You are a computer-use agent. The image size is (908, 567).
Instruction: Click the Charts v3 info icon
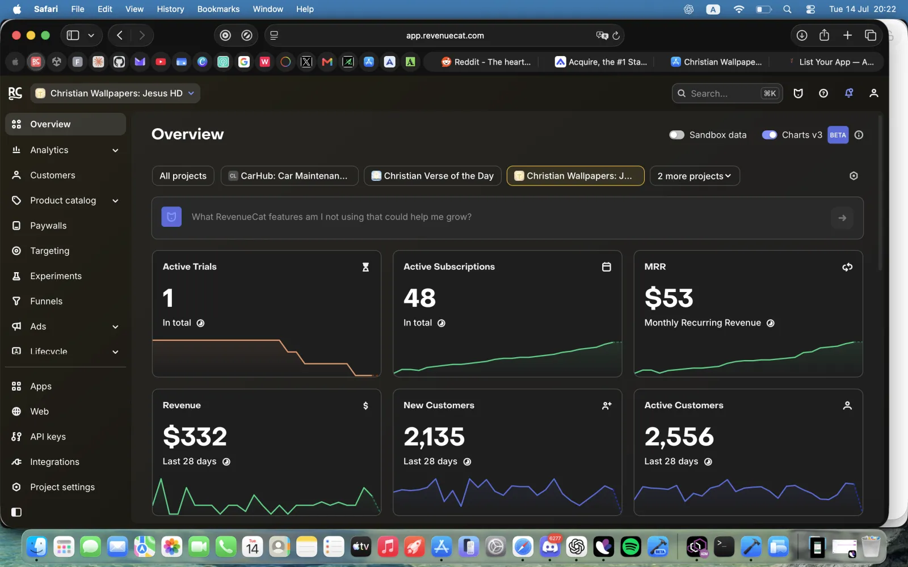pyautogui.click(x=859, y=135)
